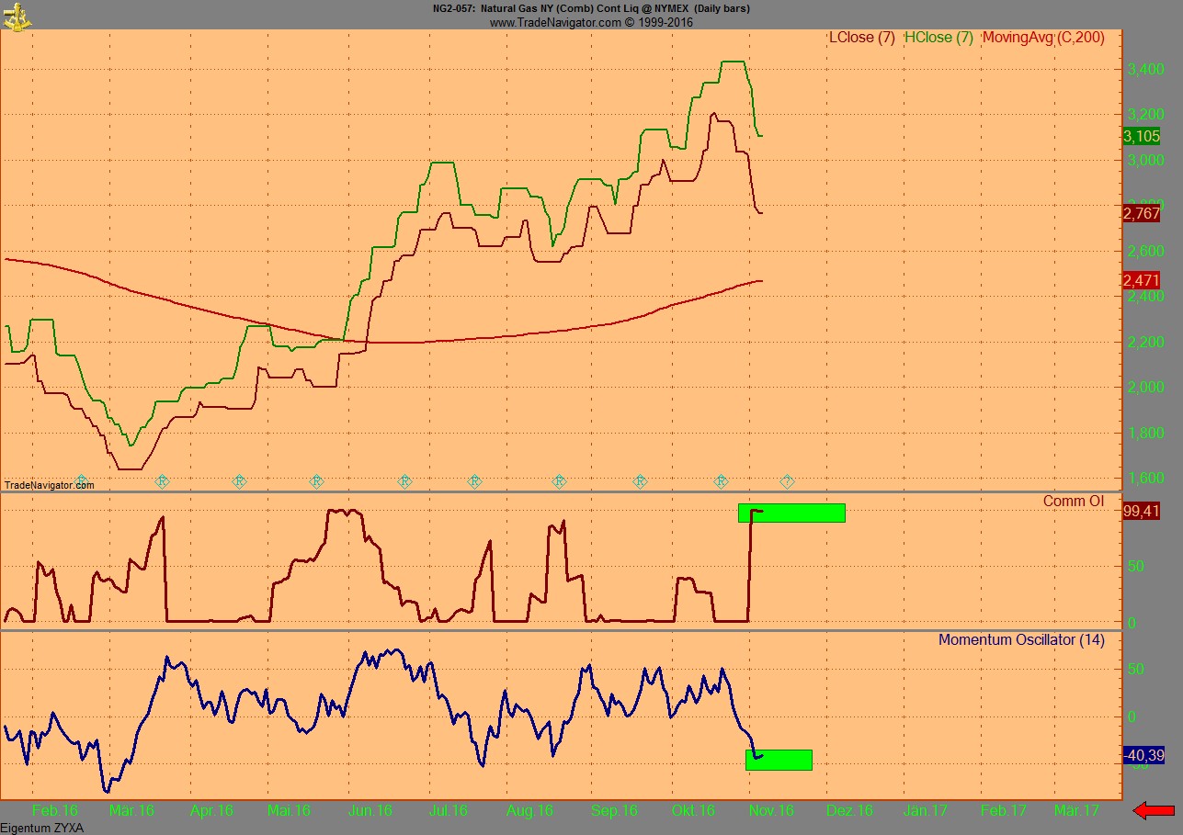Click the red left-arrow scroll icon

coord(1155,812)
